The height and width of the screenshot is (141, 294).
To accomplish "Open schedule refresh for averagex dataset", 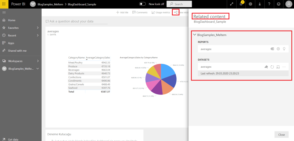I will (278, 67).
